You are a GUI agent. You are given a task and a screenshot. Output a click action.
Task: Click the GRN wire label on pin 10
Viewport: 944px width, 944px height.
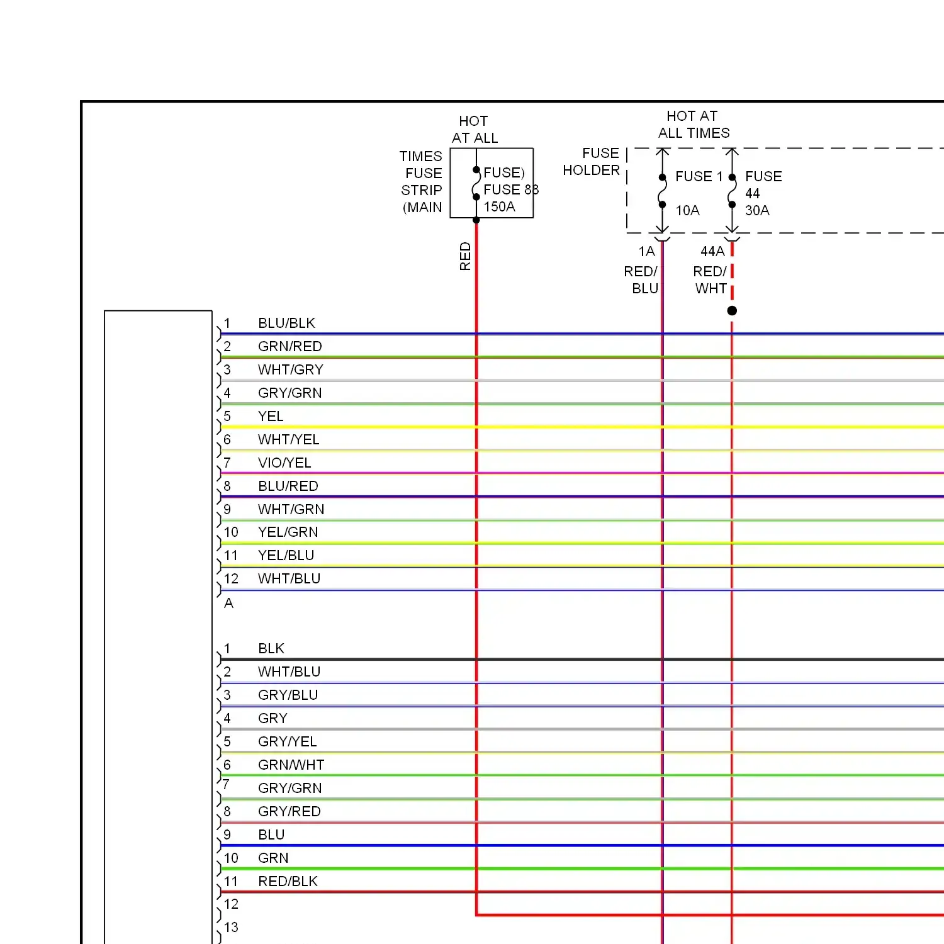point(273,858)
